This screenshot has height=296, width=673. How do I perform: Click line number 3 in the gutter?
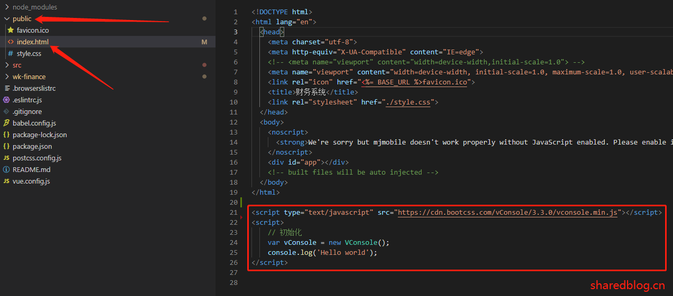(x=236, y=32)
